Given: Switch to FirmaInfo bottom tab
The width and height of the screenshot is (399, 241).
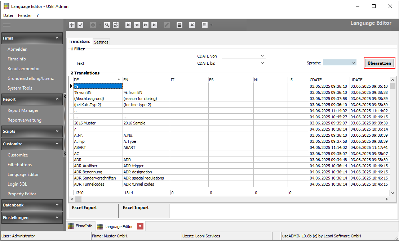Looking at the screenshot, I should [x=81, y=226].
